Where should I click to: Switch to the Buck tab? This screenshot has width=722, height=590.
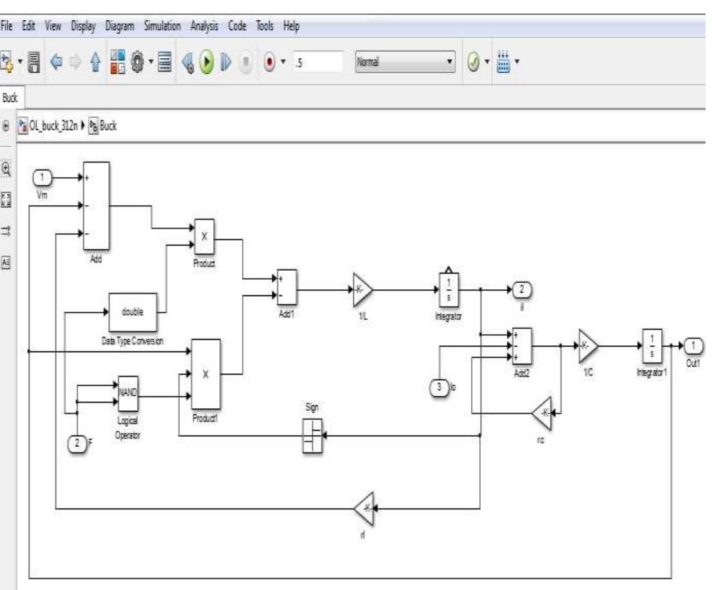(10, 96)
